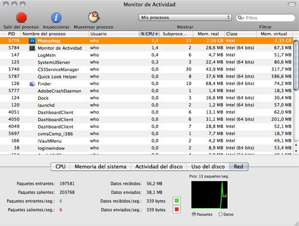This screenshot has width=299, height=226.
Task: Select the AdobeCrashDaemon process row
Action: tap(147, 91)
